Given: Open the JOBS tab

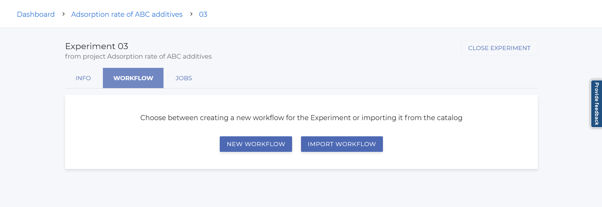Looking at the screenshot, I should click(184, 78).
